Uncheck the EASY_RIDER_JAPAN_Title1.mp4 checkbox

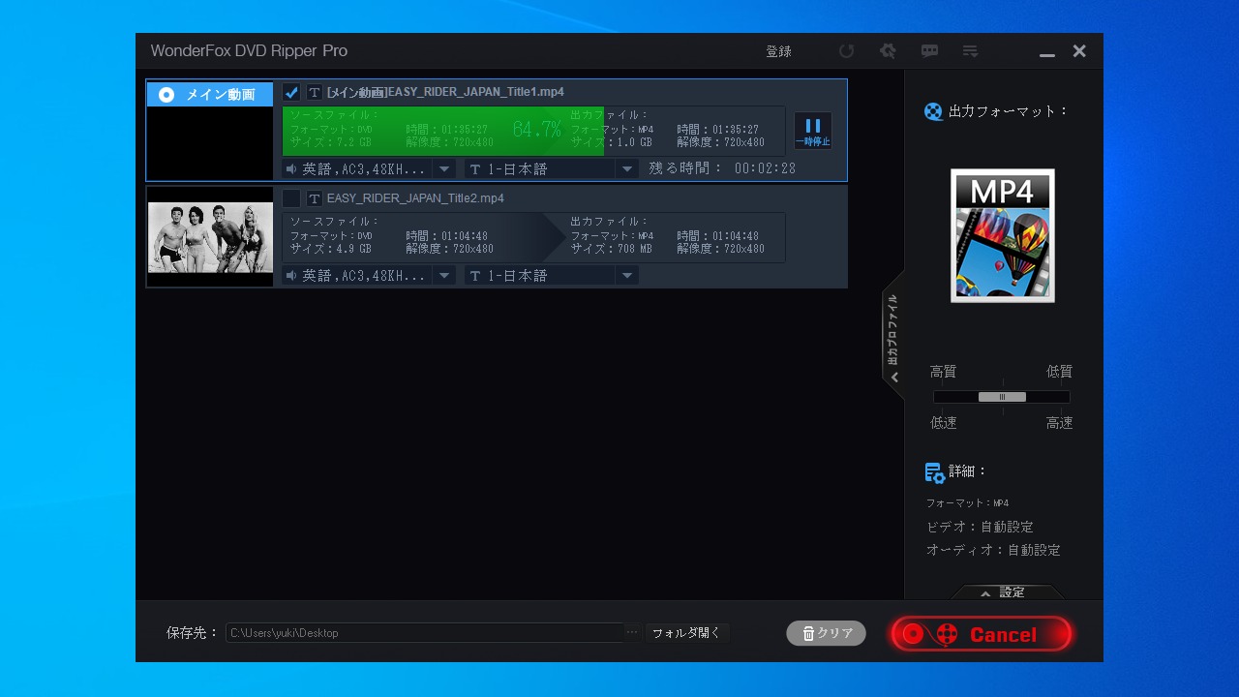291,92
